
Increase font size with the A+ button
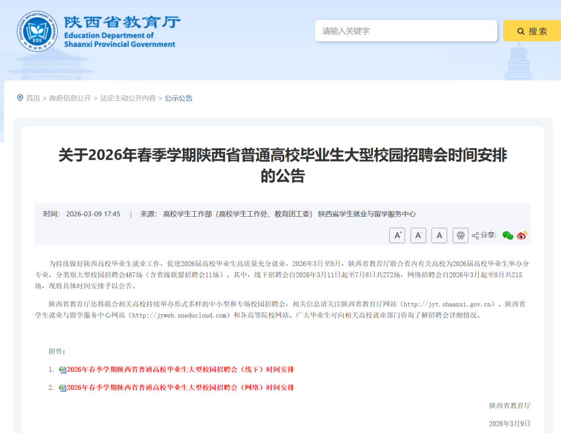pyautogui.click(x=397, y=235)
